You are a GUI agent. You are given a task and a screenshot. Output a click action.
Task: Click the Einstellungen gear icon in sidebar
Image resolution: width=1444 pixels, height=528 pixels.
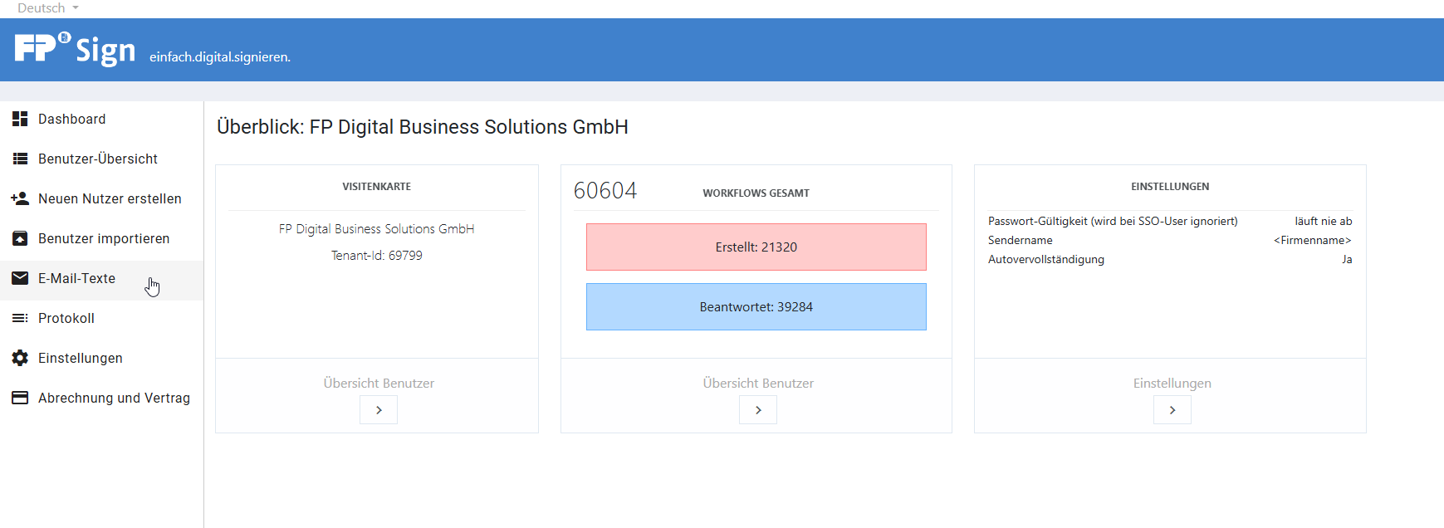pos(20,358)
